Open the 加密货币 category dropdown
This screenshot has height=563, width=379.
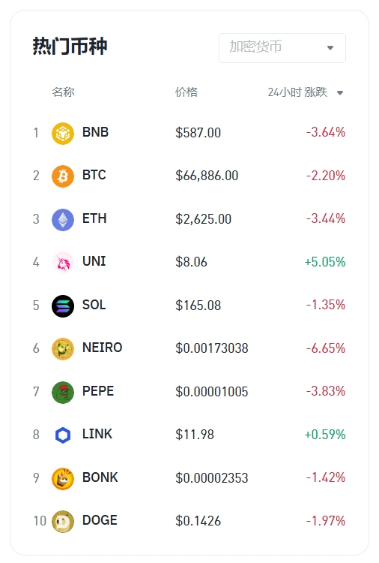[282, 48]
